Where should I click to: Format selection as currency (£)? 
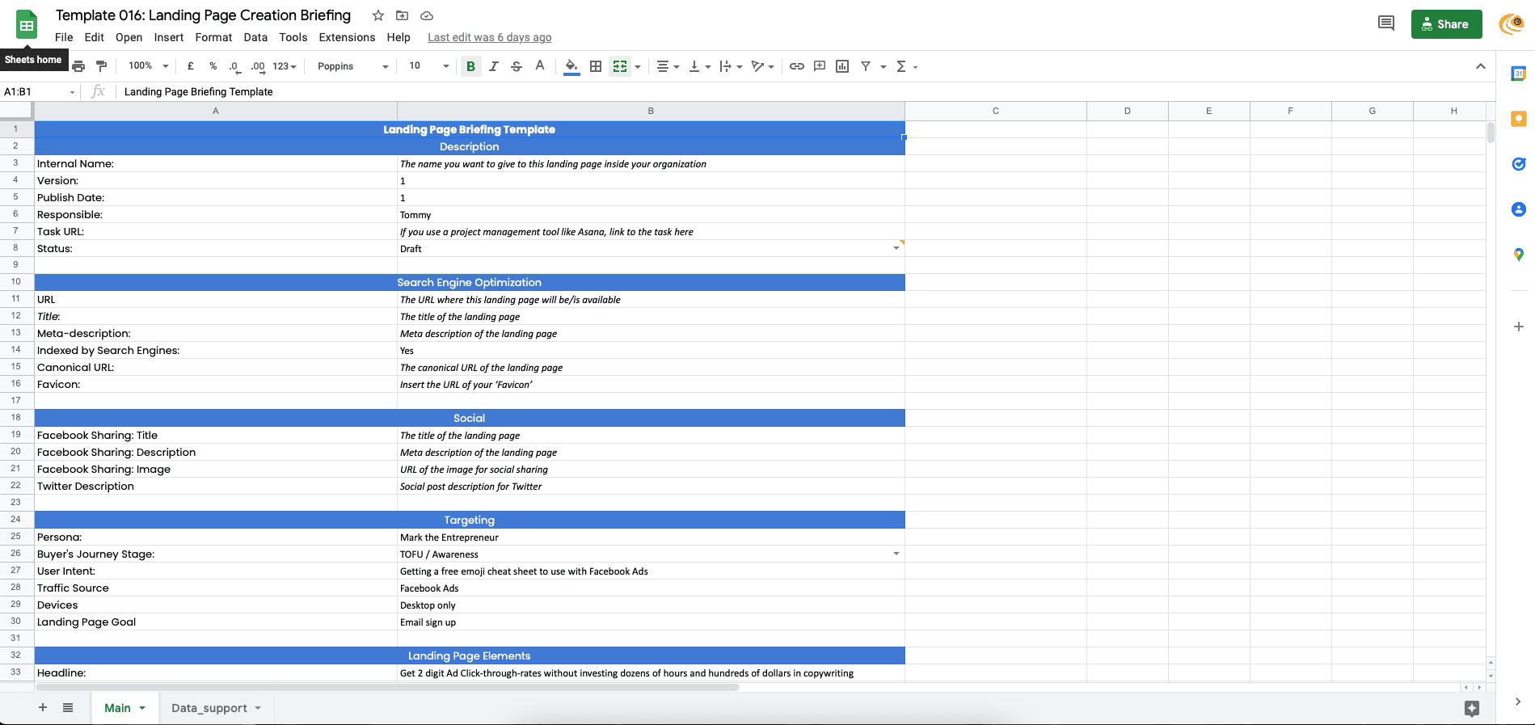190,66
